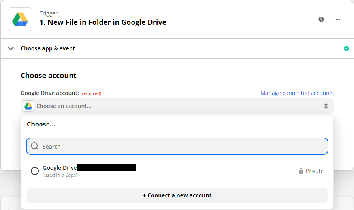This screenshot has width=354, height=210.
Task: Click Connect a new account button
Action: point(177,195)
